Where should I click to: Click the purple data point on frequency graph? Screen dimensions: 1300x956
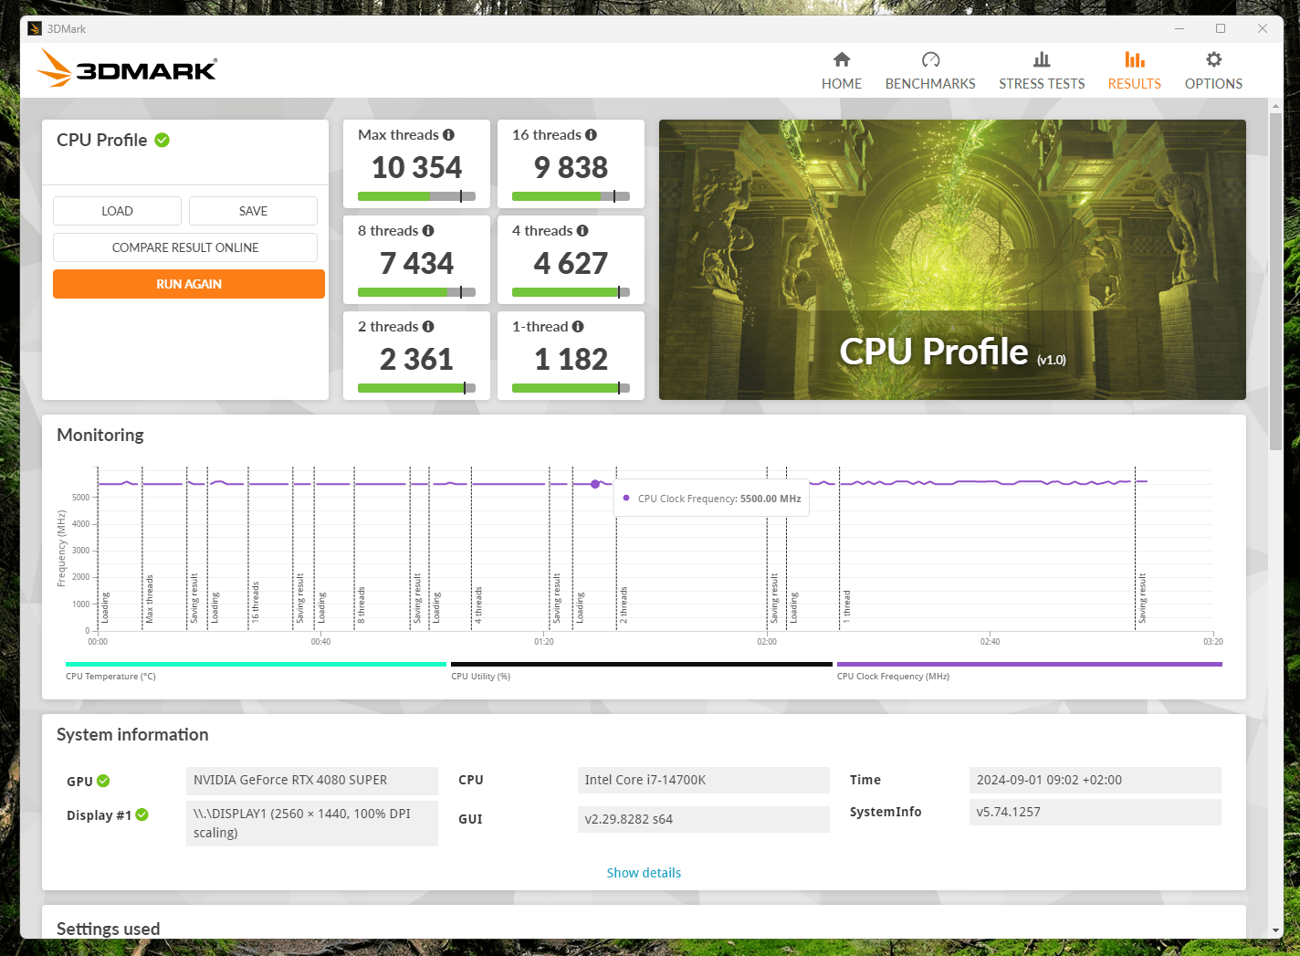pyautogui.click(x=595, y=484)
